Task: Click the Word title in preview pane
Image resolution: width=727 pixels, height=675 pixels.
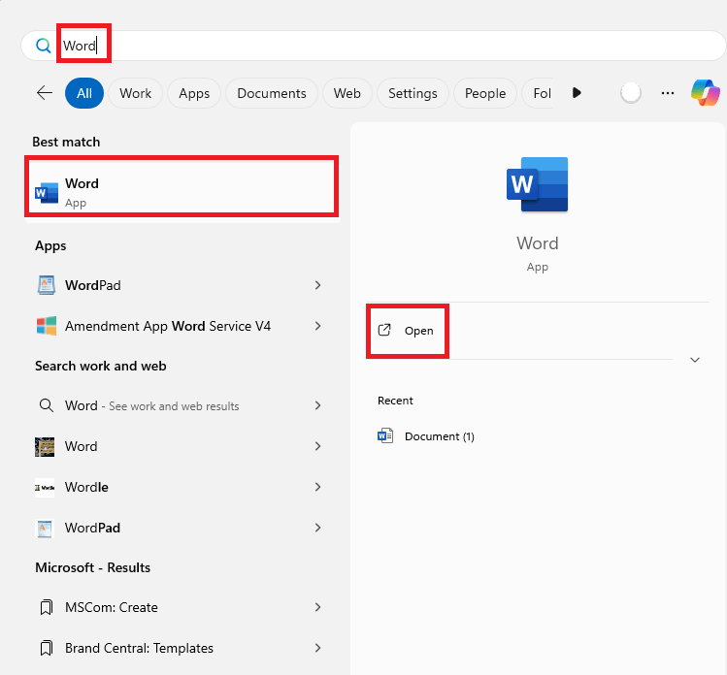Action: coord(538,243)
